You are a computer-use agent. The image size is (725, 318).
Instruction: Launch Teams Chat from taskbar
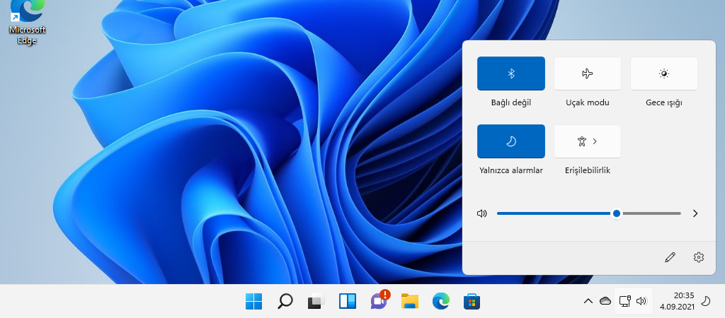[x=379, y=300]
